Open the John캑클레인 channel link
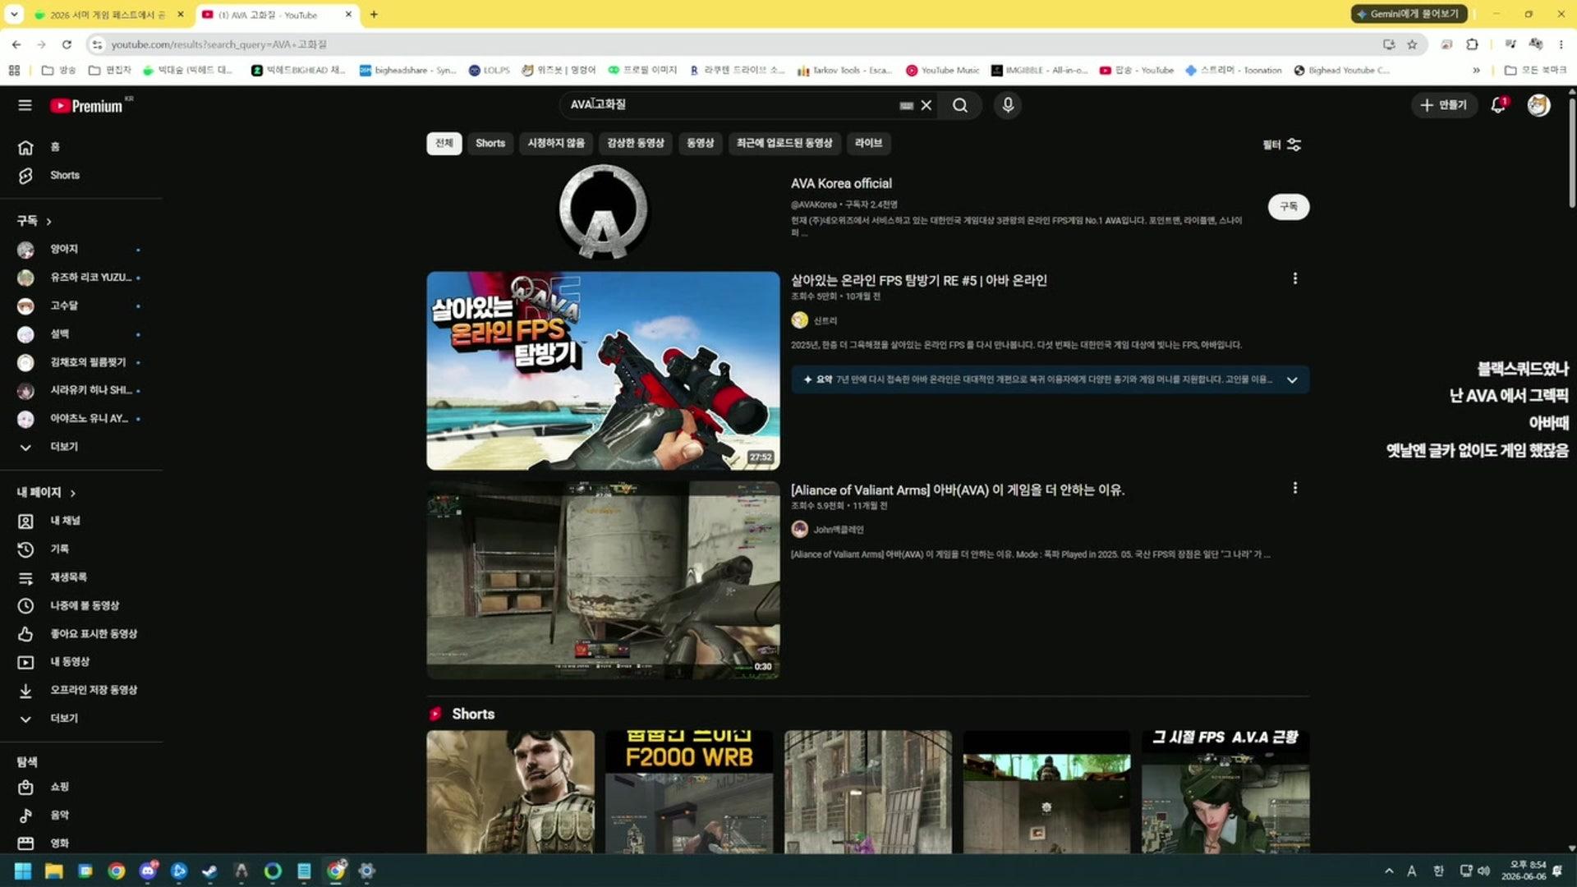Viewport: 1577px width, 887px height. pyautogui.click(x=838, y=530)
